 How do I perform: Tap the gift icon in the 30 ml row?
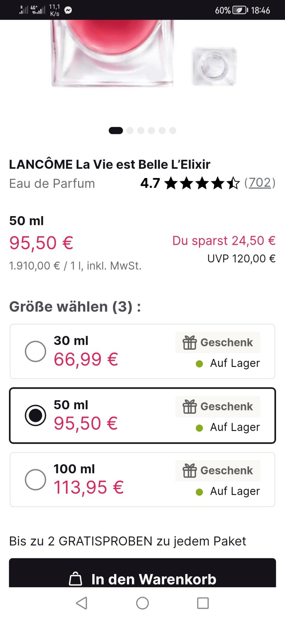point(190,342)
